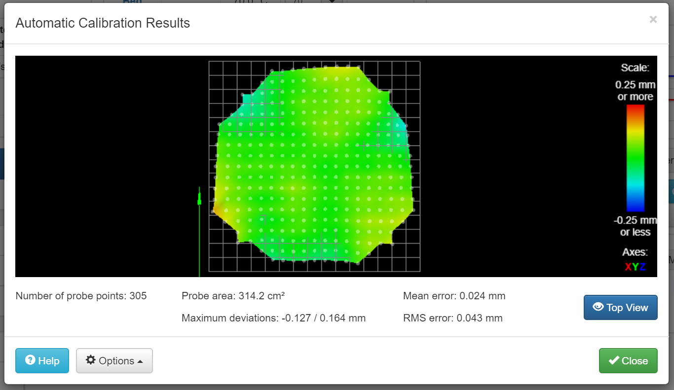Select the 'Mean error: 0.024 mm' text
674x390 pixels.
tap(454, 296)
